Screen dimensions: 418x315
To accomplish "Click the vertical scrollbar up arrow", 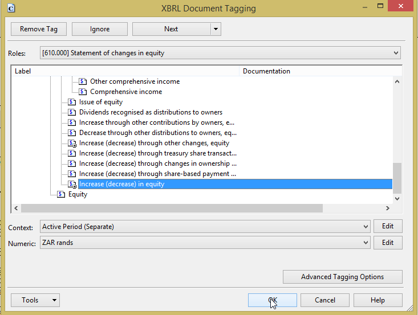I will [x=397, y=82].
